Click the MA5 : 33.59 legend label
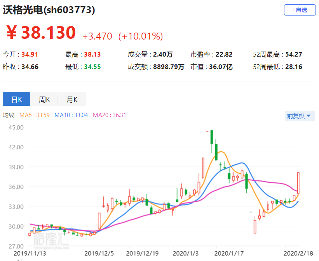319x261 pixels. coord(34,115)
